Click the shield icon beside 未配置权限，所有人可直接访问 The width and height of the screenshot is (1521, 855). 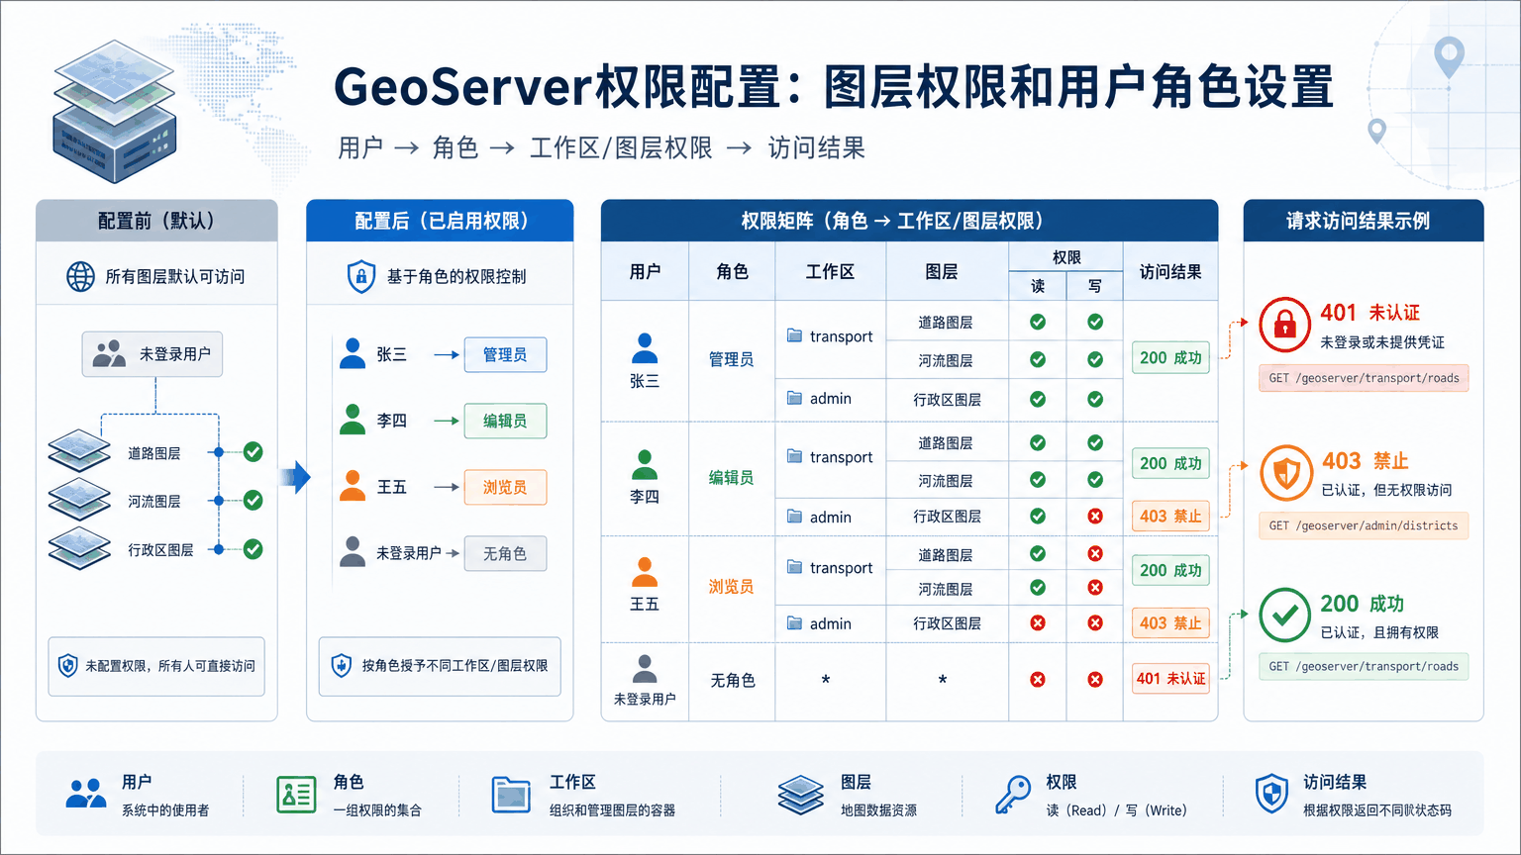tap(67, 665)
